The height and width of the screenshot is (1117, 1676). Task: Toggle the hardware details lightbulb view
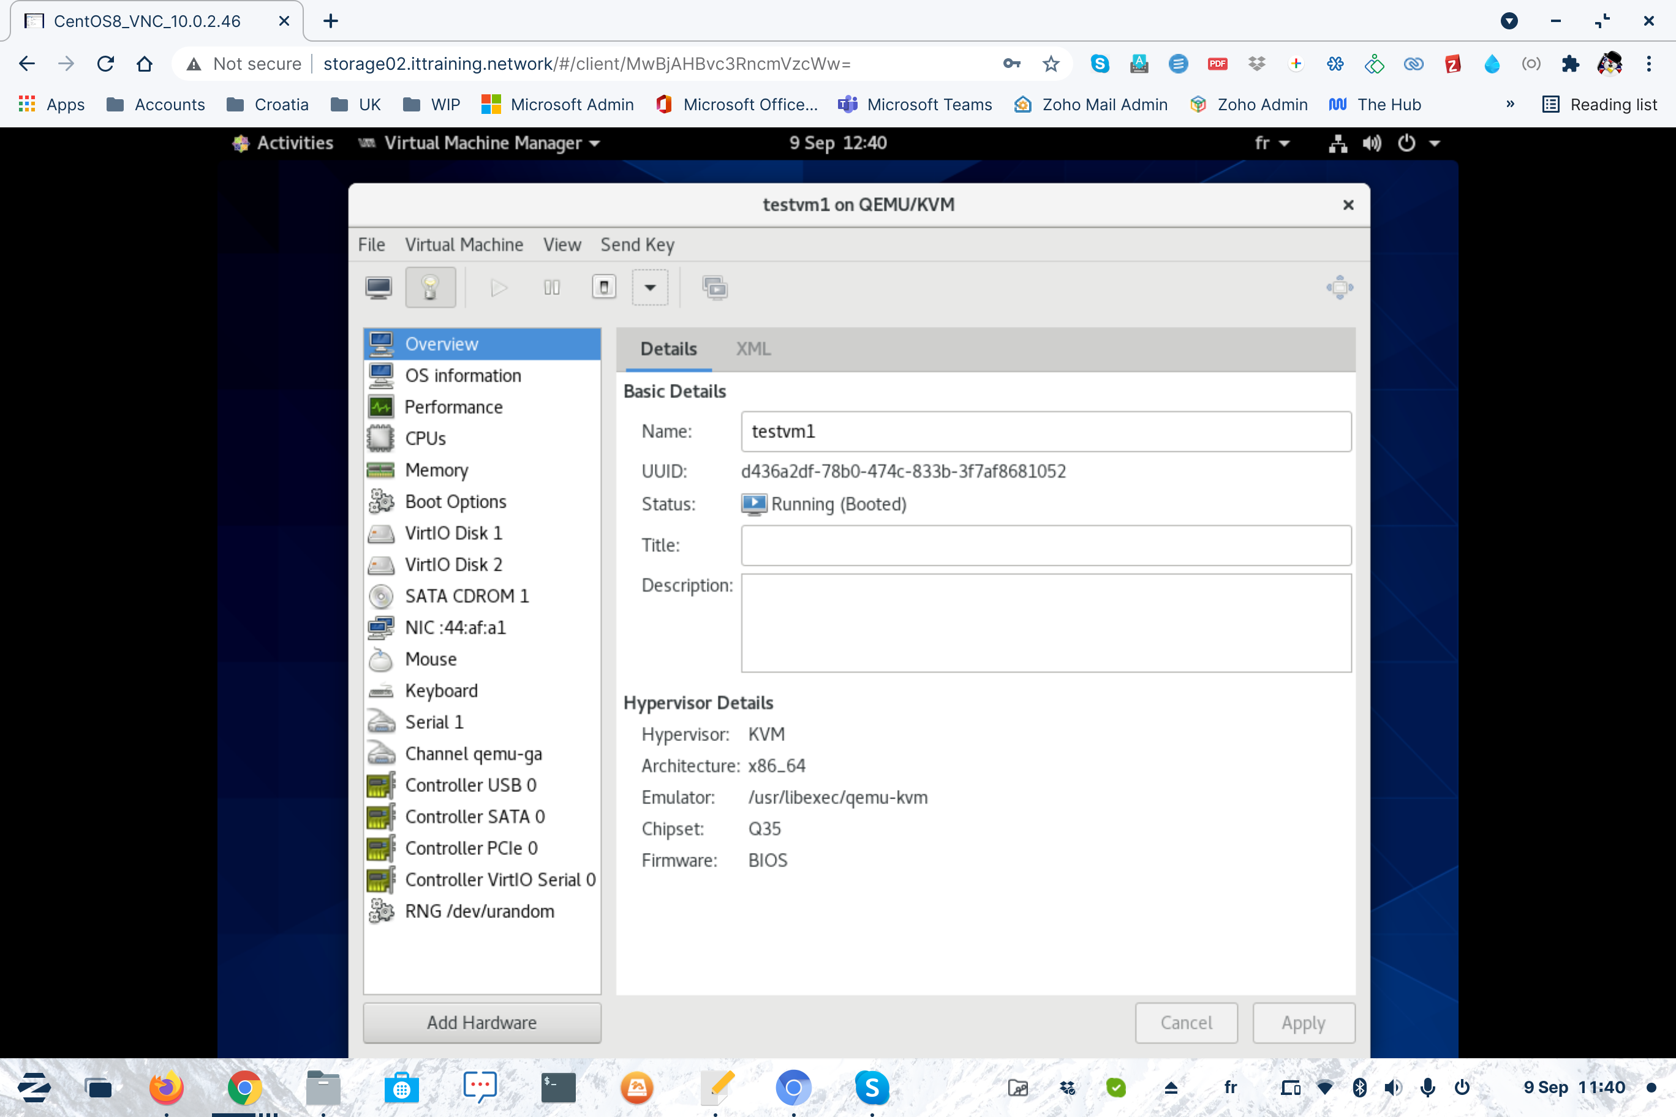(431, 288)
